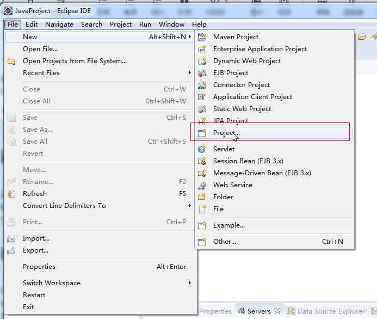The image size is (377, 319).
Task: Choose Example... entry
Action: [274, 225]
